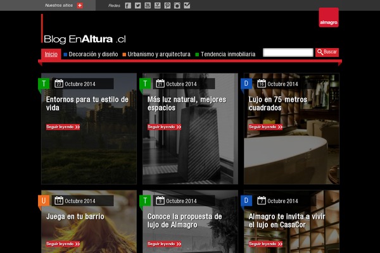The height and width of the screenshot is (253, 380).
Task: Click Seguir leyendo under Entornos para tu estilo
Action: [63, 127]
